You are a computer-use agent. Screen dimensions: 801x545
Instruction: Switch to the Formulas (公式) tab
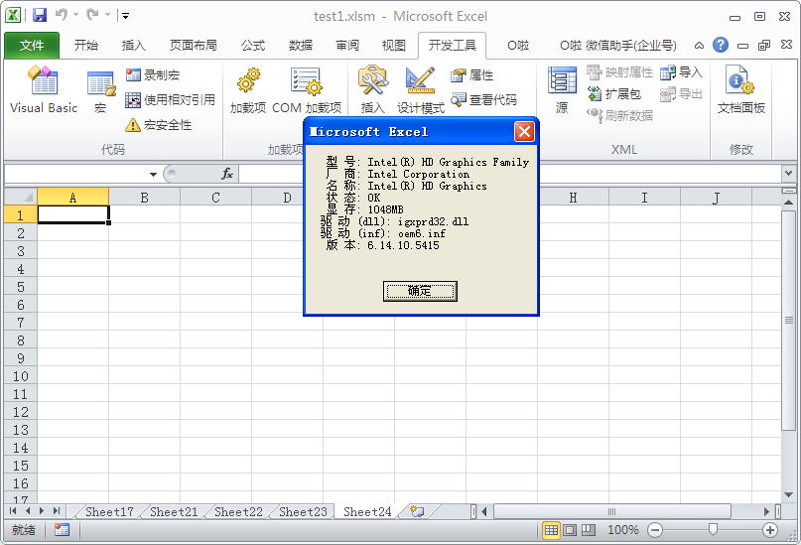(253, 46)
